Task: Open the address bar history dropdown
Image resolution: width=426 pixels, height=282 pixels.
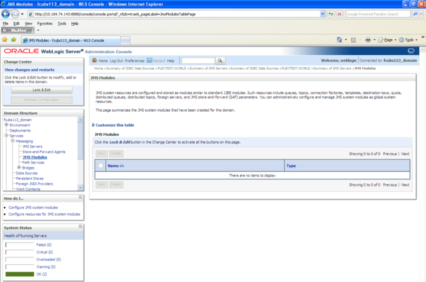Action: pyautogui.click(x=322, y=14)
